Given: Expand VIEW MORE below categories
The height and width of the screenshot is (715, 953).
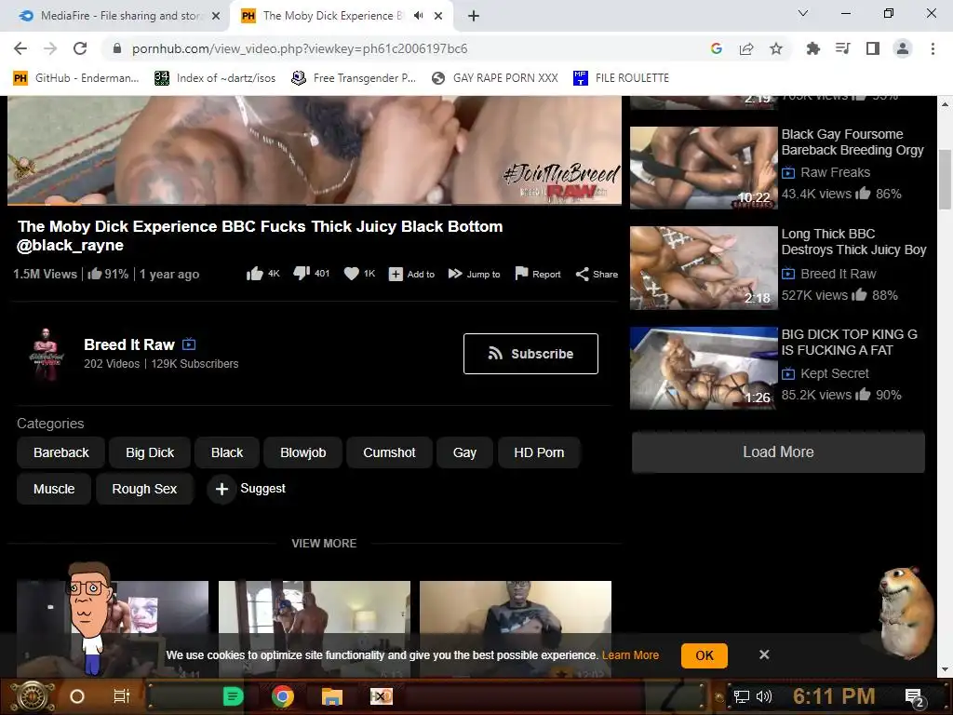Looking at the screenshot, I should point(324,544).
